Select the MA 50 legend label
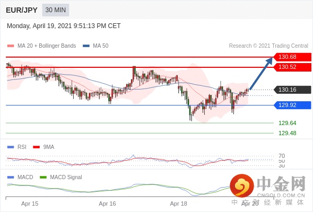Viewport: 313px width, 212px height. pos(101,46)
